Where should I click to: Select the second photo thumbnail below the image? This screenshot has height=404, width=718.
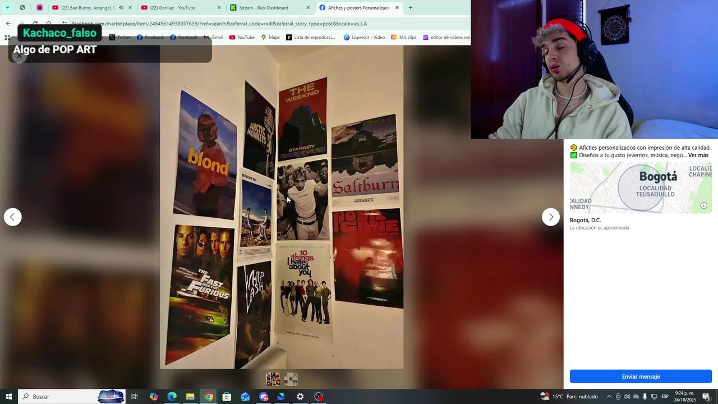pos(291,379)
